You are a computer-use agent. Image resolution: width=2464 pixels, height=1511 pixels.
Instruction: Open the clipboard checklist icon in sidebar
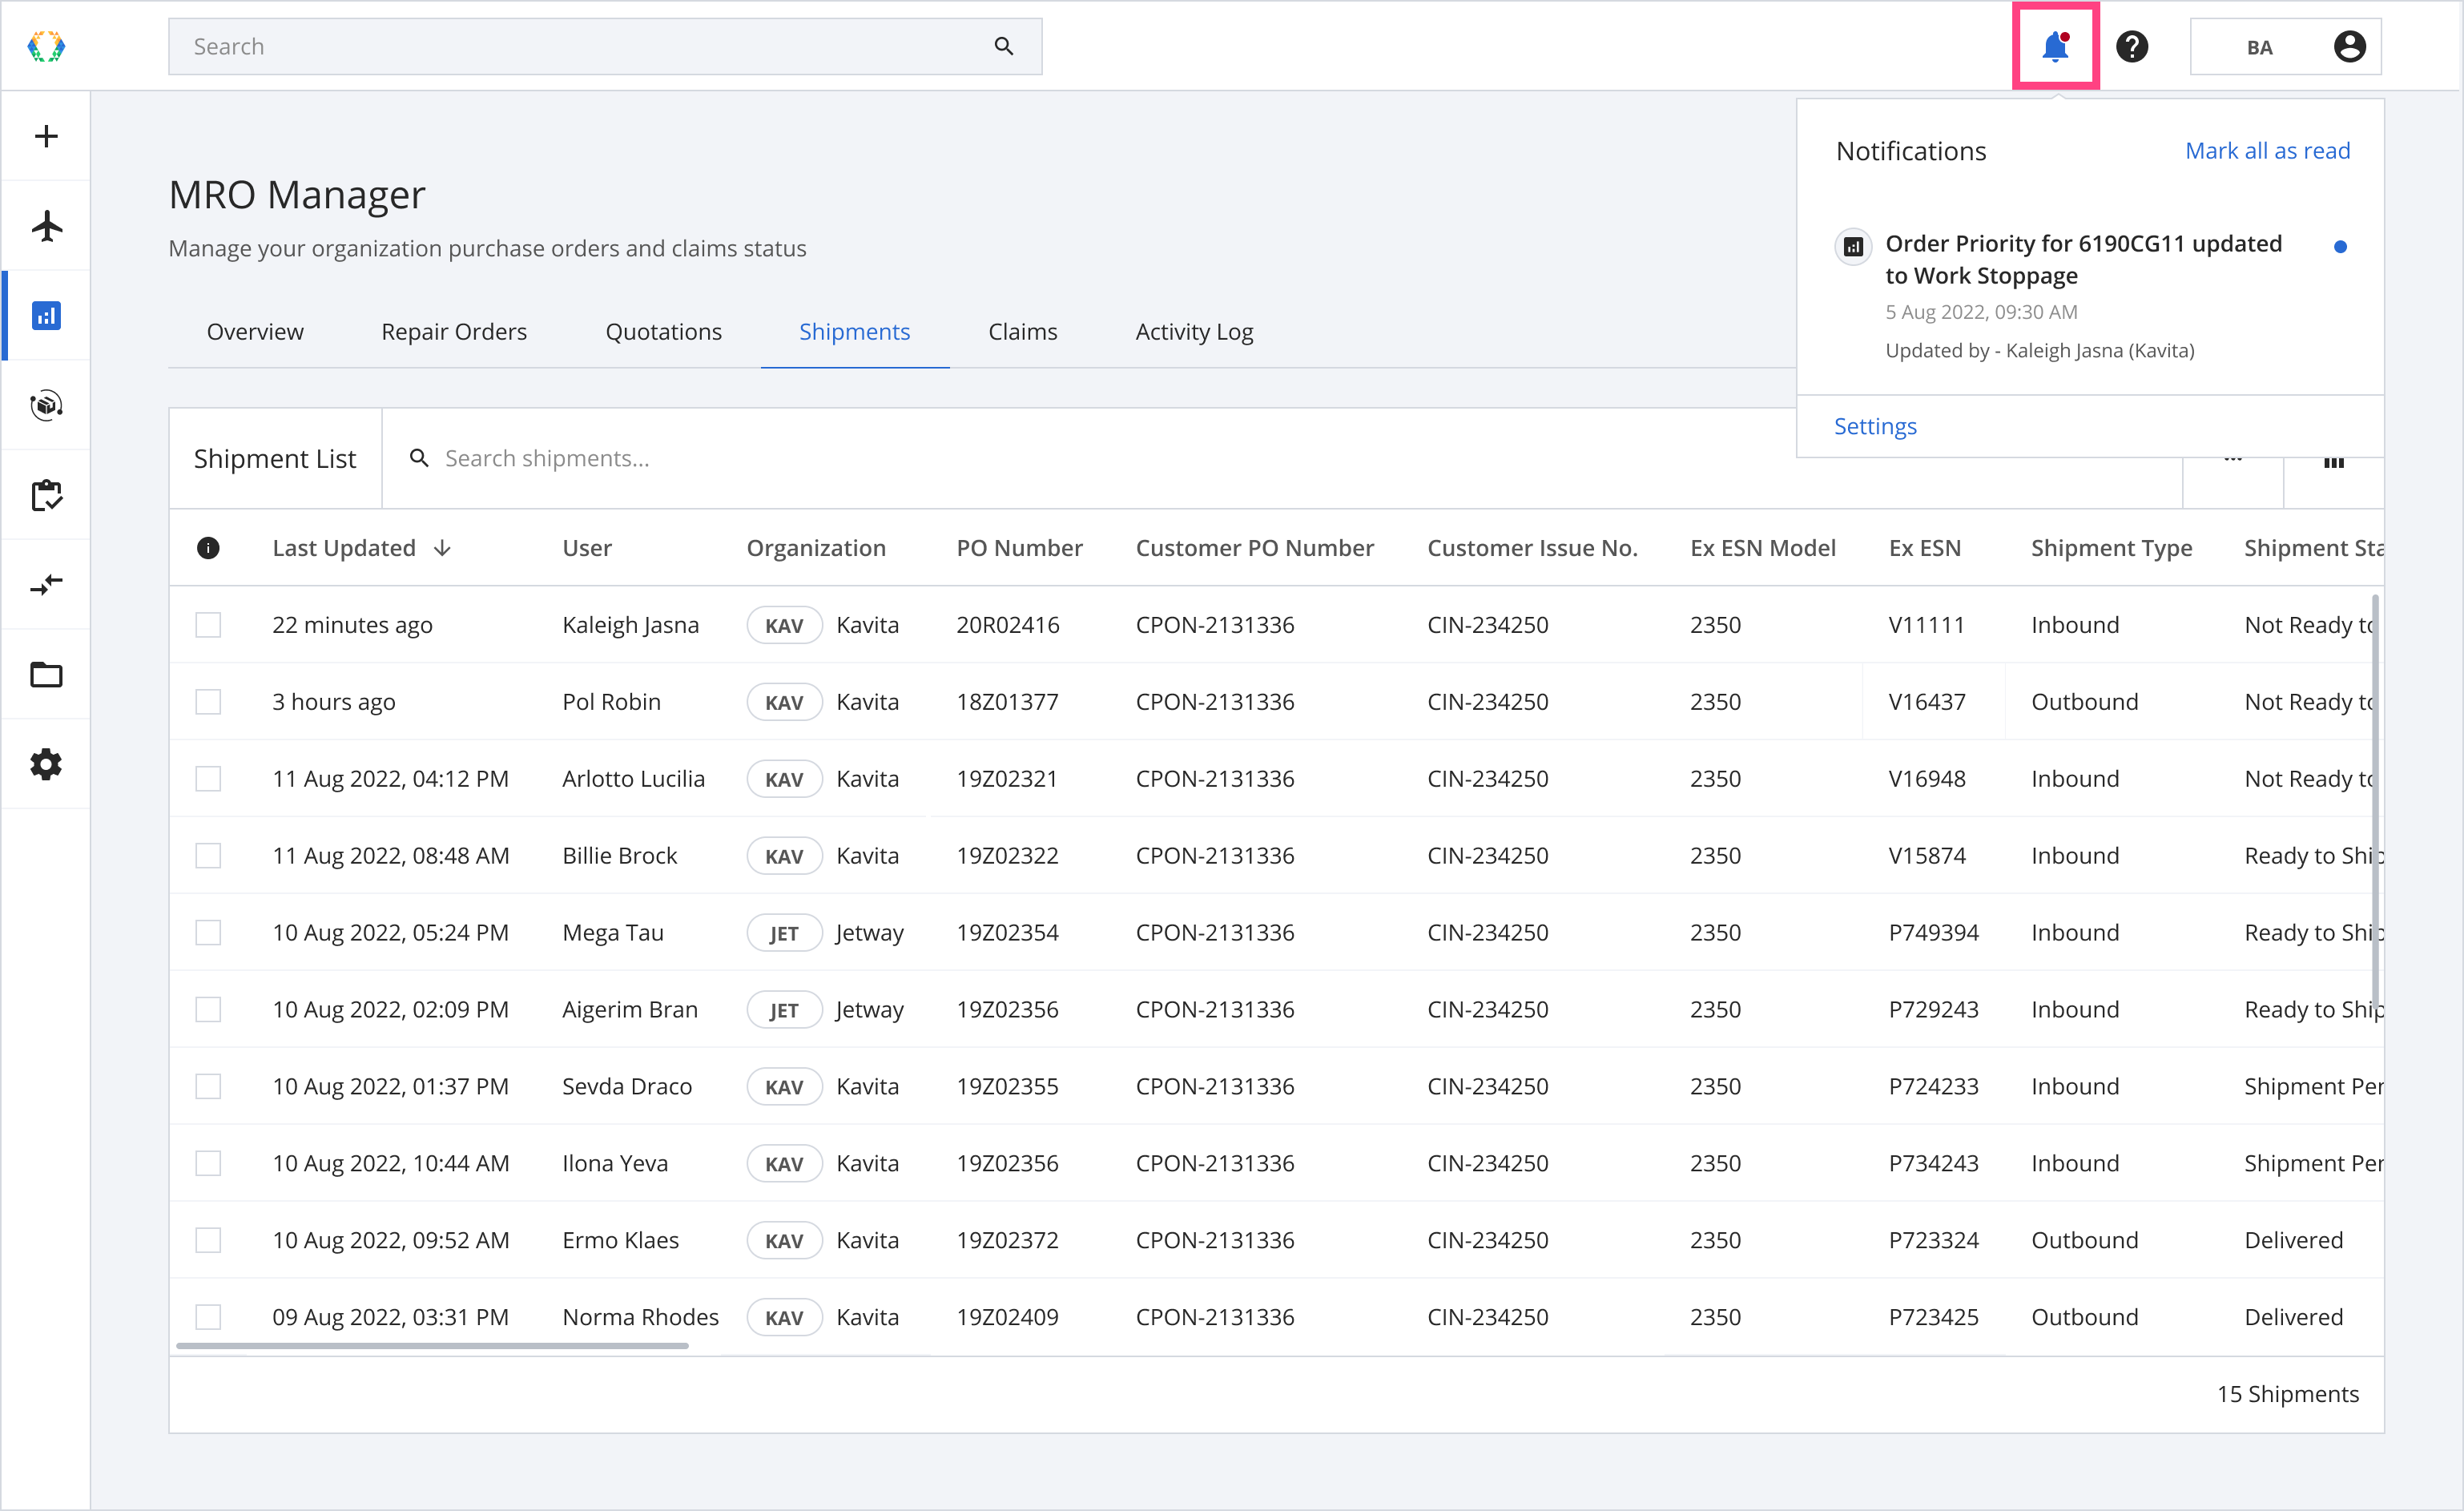pos(46,495)
